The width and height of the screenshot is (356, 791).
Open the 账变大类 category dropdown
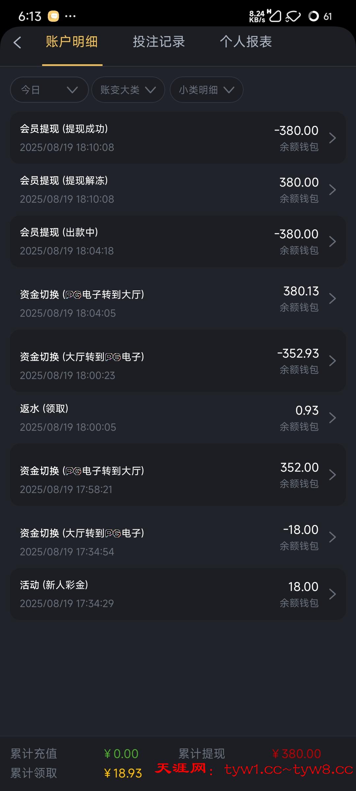tap(128, 90)
